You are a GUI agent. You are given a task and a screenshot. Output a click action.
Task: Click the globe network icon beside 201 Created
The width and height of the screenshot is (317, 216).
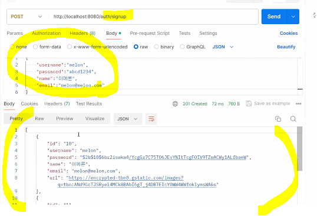click(175, 104)
